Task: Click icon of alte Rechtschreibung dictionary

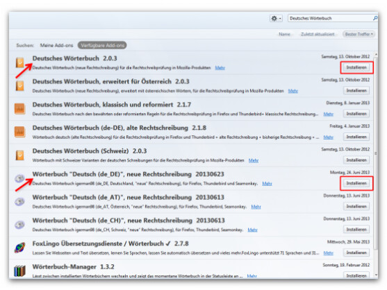Action: [x=19, y=132]
